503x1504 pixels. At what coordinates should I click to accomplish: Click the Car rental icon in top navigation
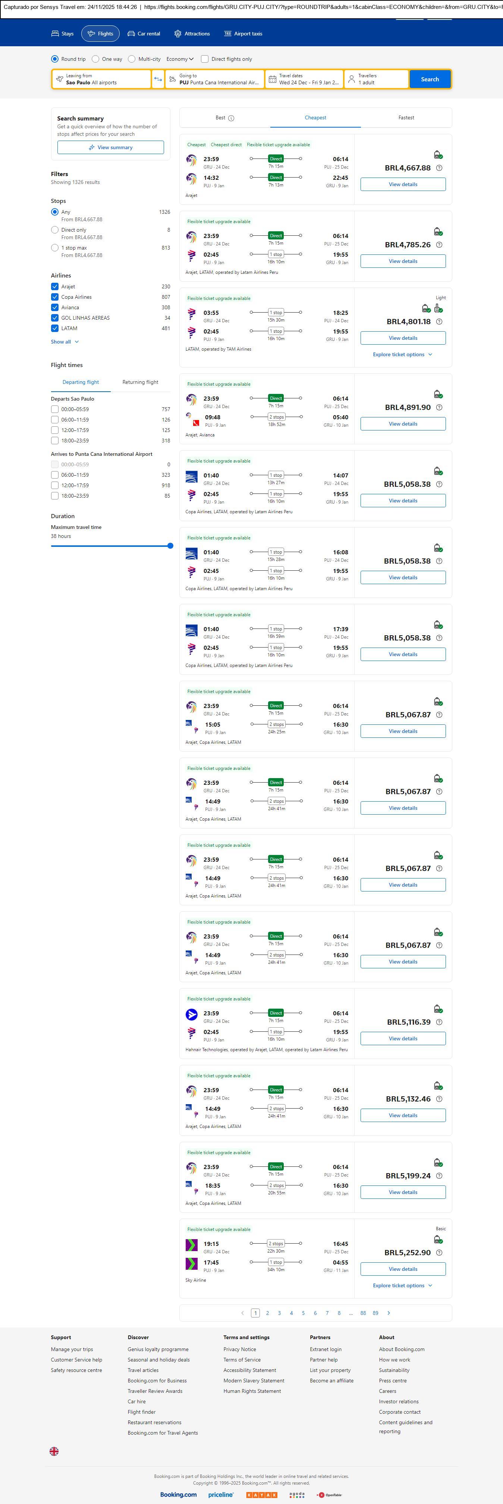tap(131, 34)
